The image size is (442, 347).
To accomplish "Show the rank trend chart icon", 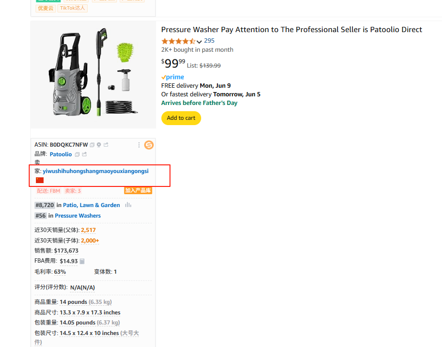I will 128,205.
